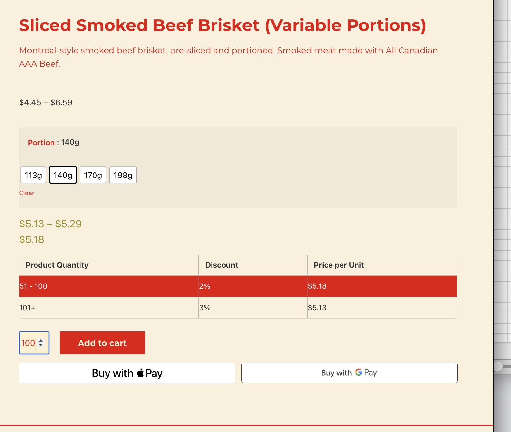Click the $5.13 price in the 3% row
Image resolution: width=511 pixels, height=432 pixels.
[x=317, y=308]
